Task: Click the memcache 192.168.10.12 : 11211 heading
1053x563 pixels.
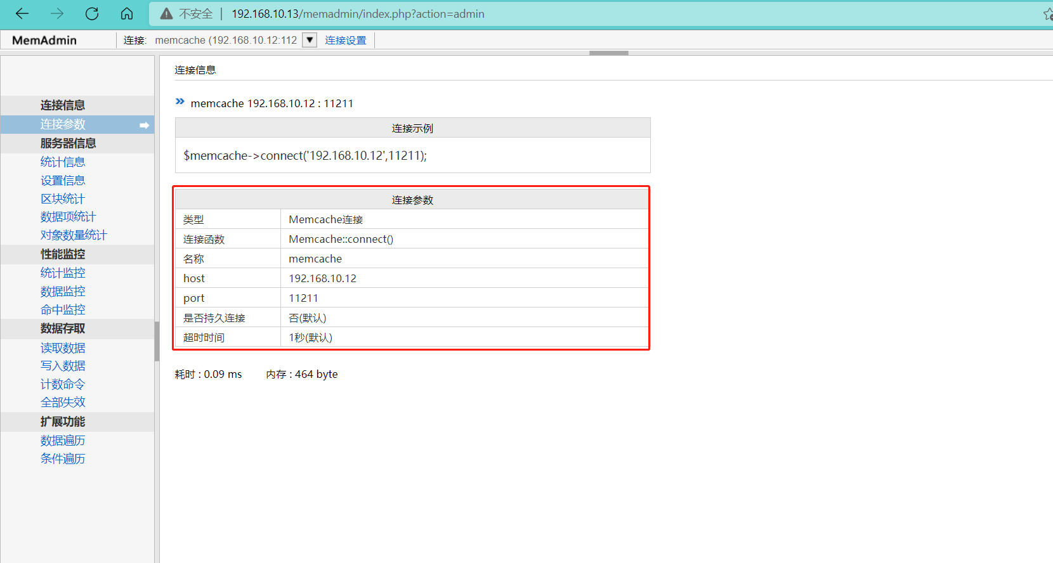Action: click(272, 103)
